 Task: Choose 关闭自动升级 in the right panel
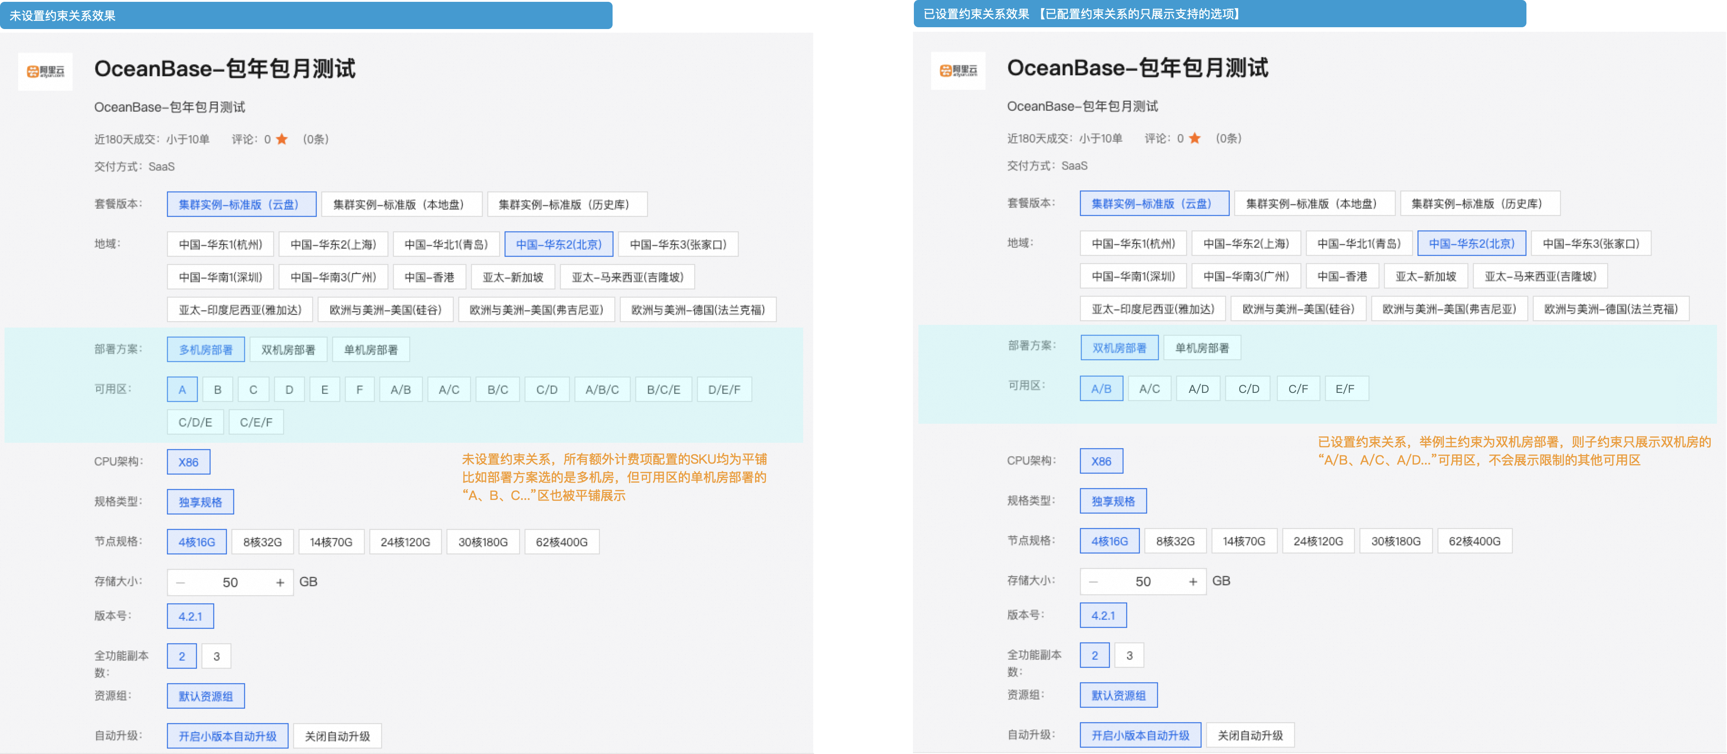coord(1251,735)
